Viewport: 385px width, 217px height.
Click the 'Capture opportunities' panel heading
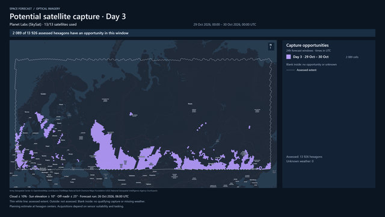pyautogui.click(x=307, y=45)
